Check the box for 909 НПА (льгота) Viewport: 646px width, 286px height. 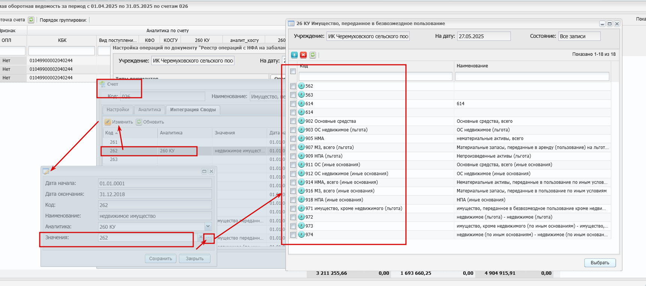[293, 156]
